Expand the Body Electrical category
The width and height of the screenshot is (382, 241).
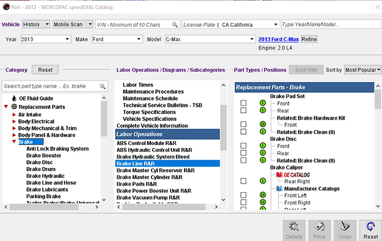(x=14, y=121)
